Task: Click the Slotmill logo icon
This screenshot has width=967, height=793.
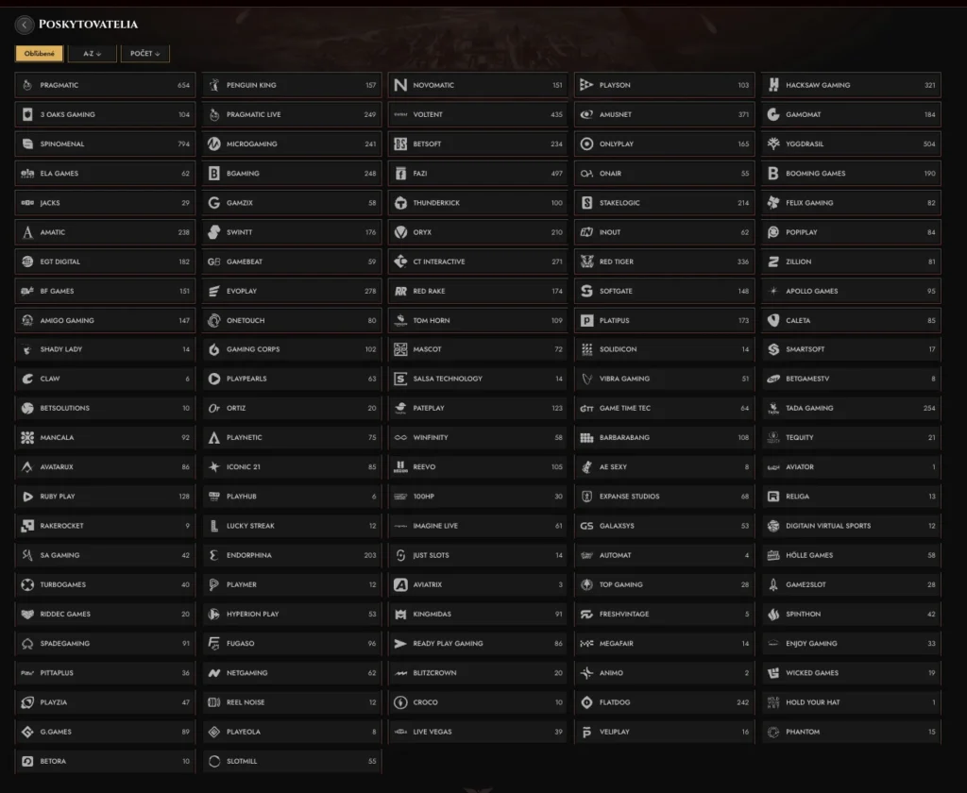Action: tap(214, 761)
